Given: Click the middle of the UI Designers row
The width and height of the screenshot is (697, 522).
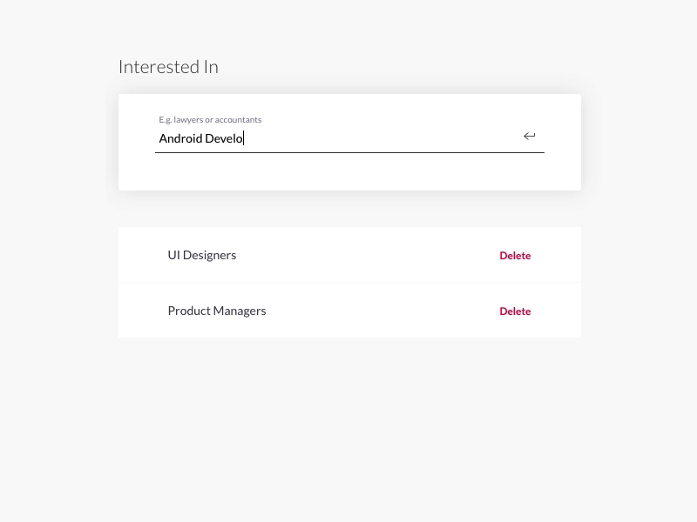Looking at the screenshot, I should coord(348,255).
